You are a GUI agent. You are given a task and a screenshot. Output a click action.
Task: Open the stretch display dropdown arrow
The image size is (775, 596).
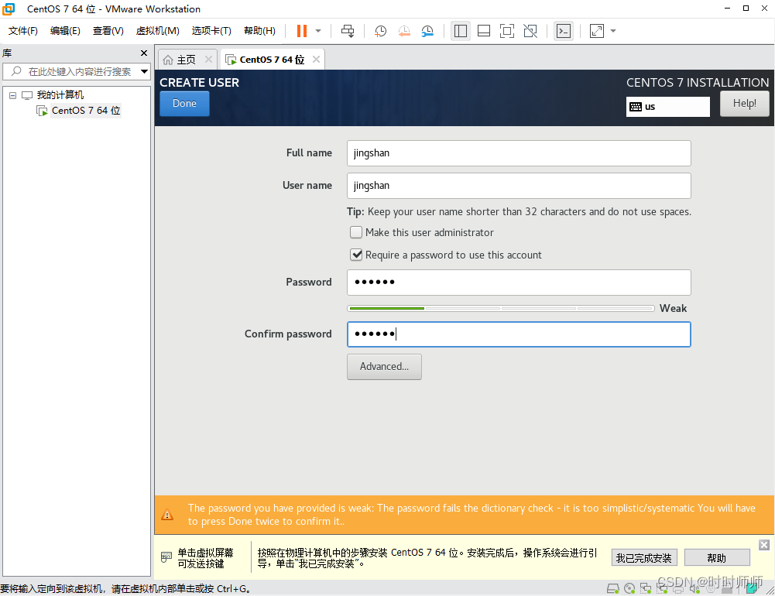613,31
